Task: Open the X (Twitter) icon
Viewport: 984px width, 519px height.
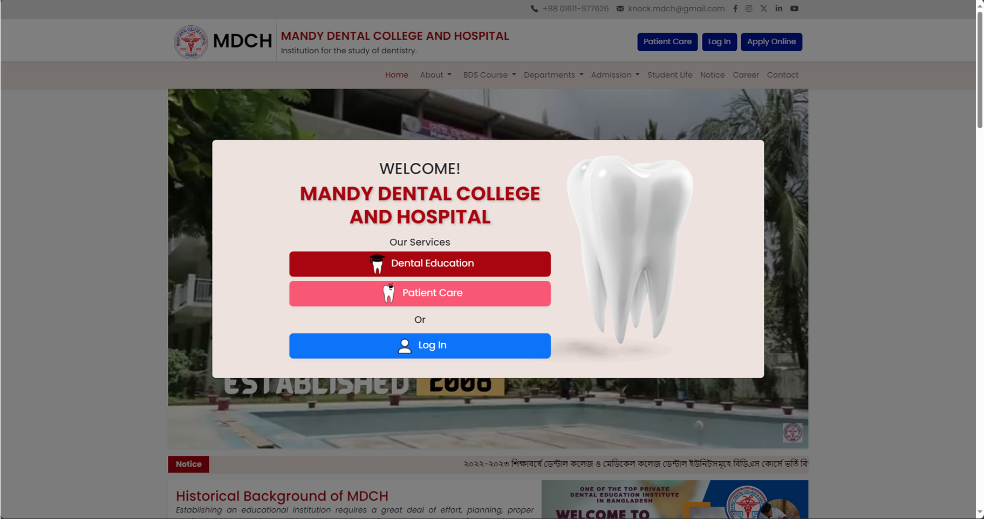Action: coord(763,9)
